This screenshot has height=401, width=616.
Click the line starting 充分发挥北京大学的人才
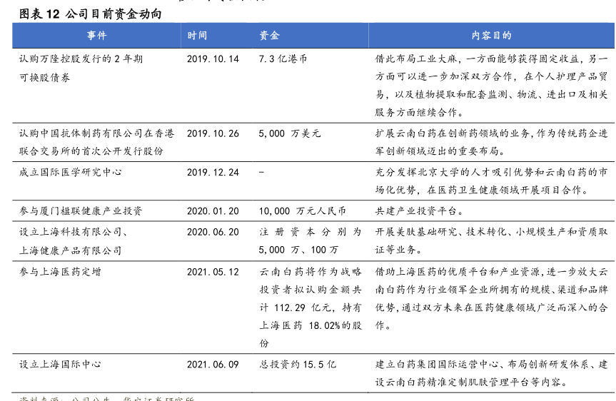pyautogui.click(x=492, y=173)
